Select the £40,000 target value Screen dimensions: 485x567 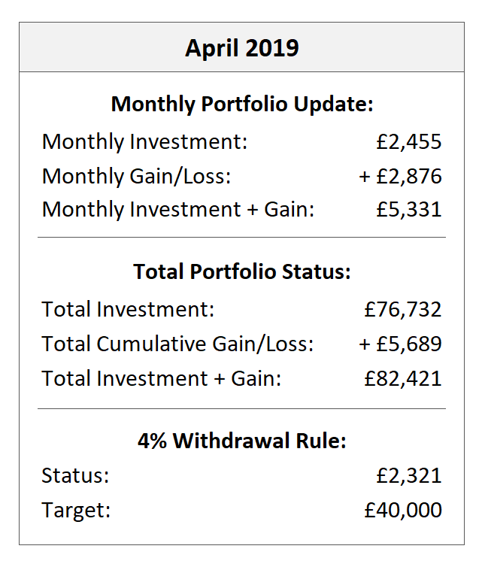(x=402, y=511)
